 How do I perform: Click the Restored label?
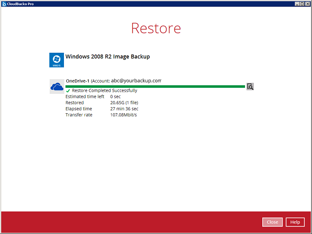75,103
